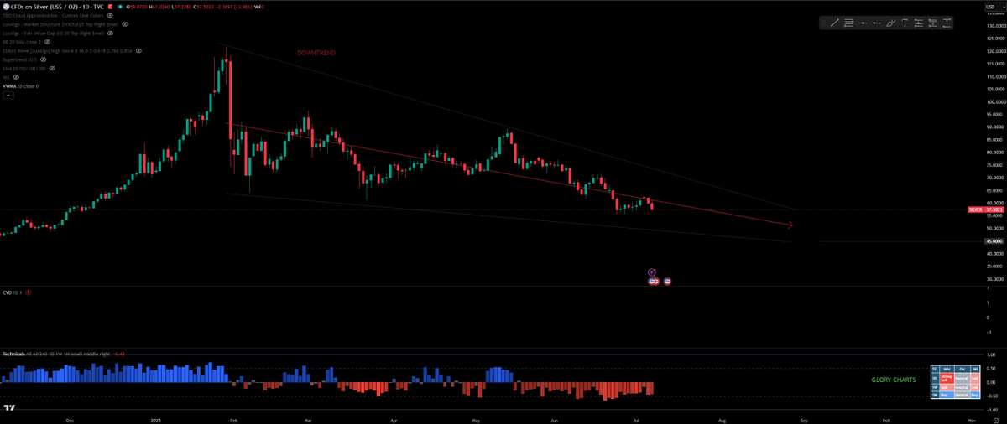The width and height of the screenshot is (1007, 424).
Task: Open time axis settings gear icon
Action: (995, 421)
